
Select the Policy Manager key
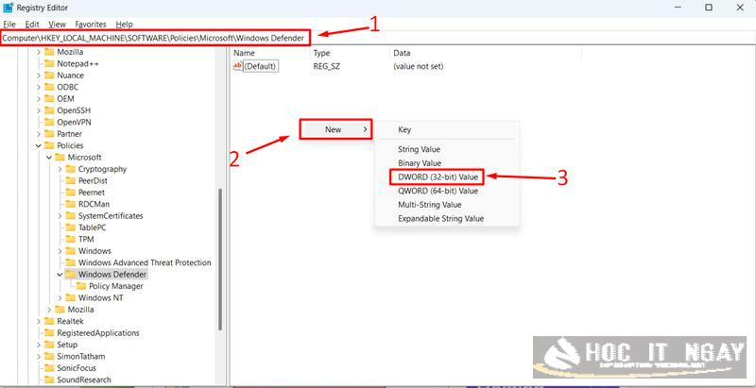click(115, 286)
